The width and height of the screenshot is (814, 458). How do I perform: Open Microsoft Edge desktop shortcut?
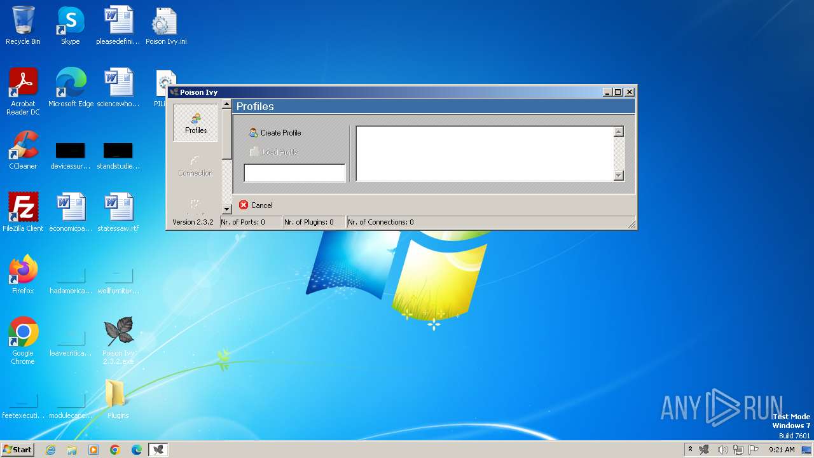(x=71, y=88)
